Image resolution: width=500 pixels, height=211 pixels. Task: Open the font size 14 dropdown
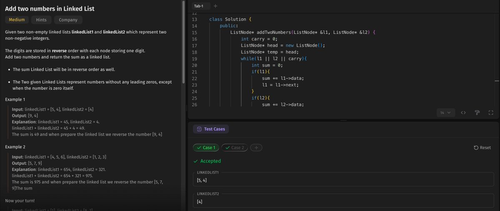(445, 113)
